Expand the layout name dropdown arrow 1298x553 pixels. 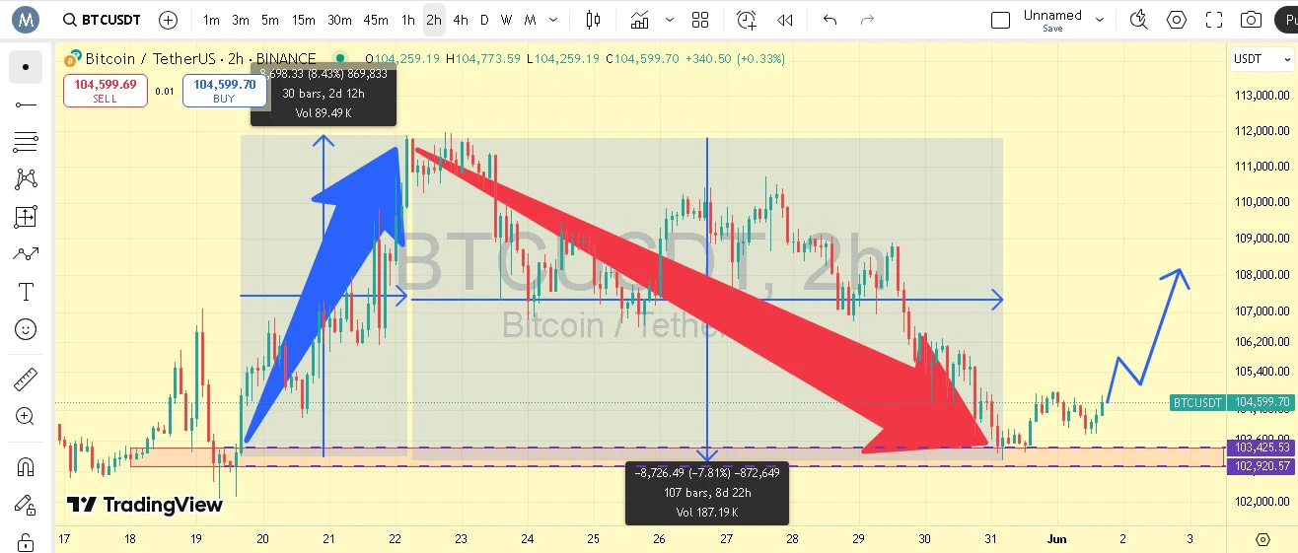1101,20
